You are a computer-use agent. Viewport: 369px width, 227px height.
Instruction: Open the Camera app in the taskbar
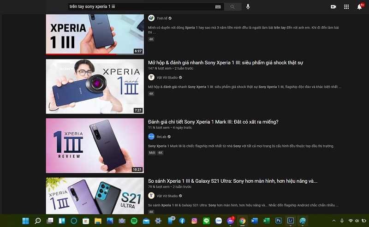(122, 221)
